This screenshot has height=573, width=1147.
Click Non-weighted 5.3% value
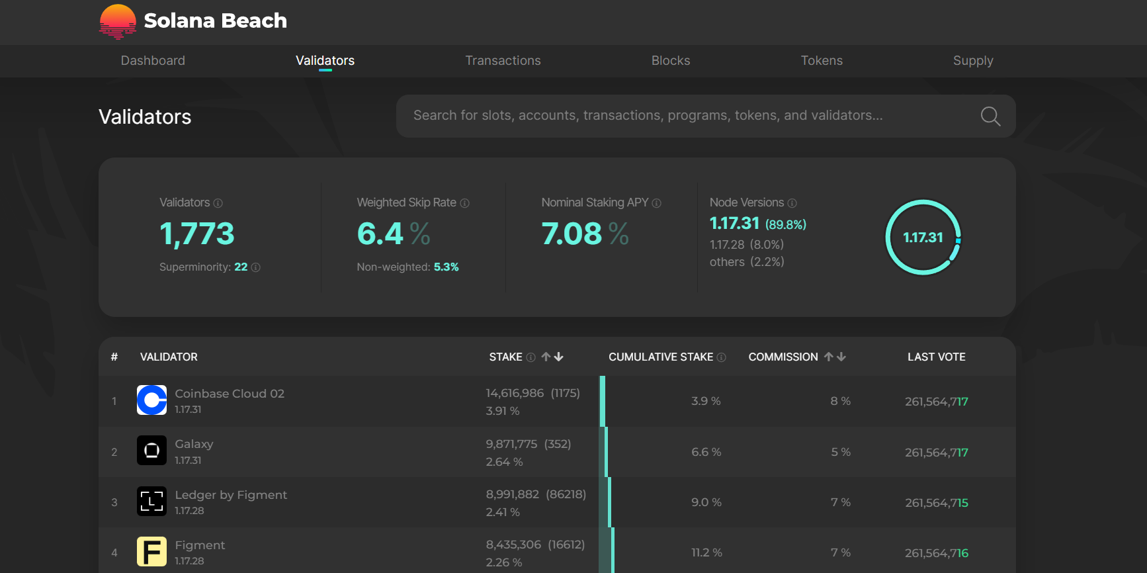446,267
